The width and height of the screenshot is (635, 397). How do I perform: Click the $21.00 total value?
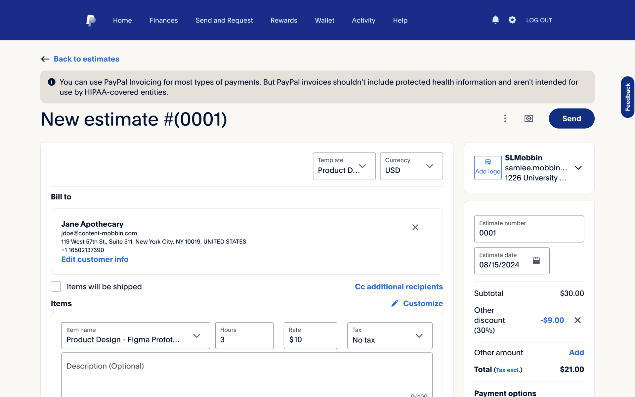click(x=572, y=370)
